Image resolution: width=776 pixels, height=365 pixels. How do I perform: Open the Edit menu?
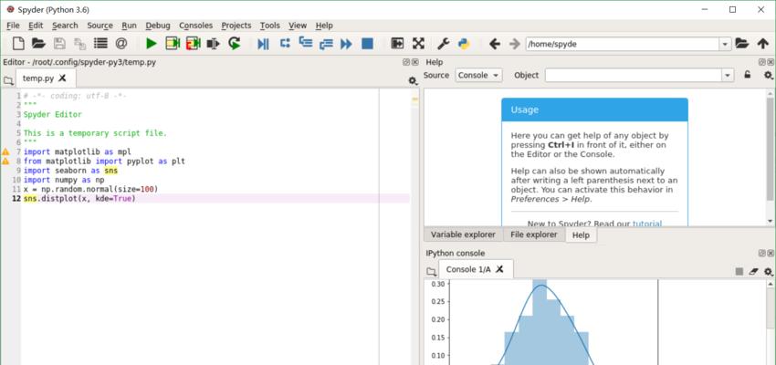(36, 26)
